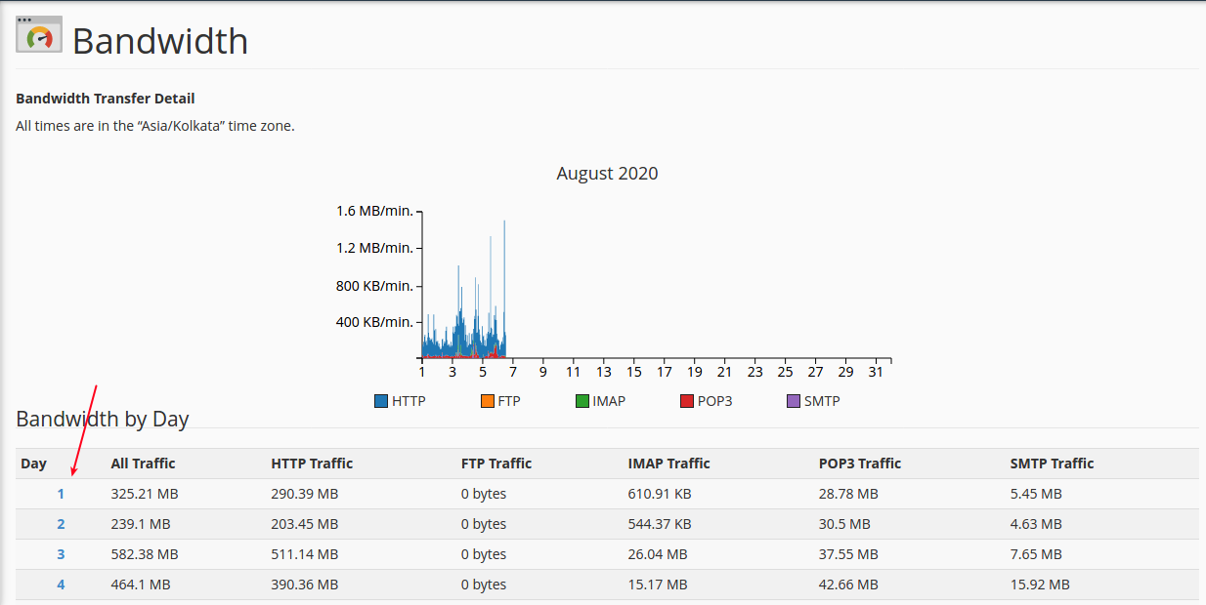Image resolution: width=1206 pixels, height=605 pixels.
Task: Click the Bandwidth gauge icon
Action: 39,35
